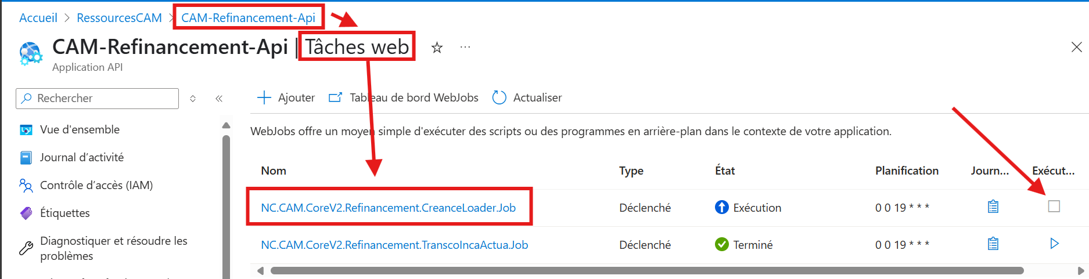Navigate to RessourcesCAM breadcrumb
Viewport: 1089px width, 279px height.
click(x=119, y=18)
